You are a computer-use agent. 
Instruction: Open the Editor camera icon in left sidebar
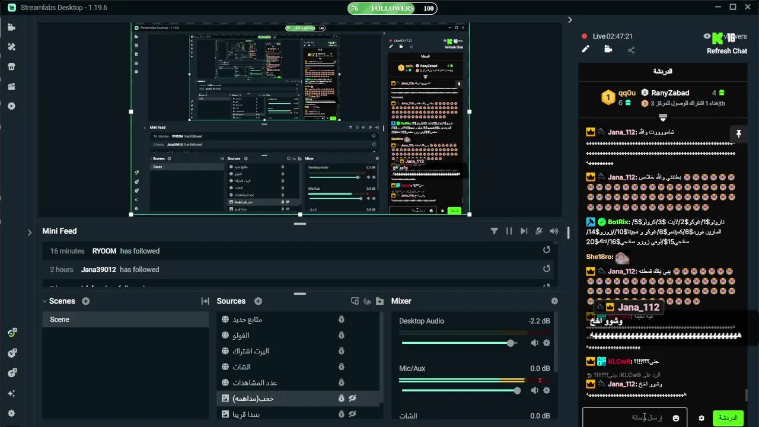coord(11,27)
